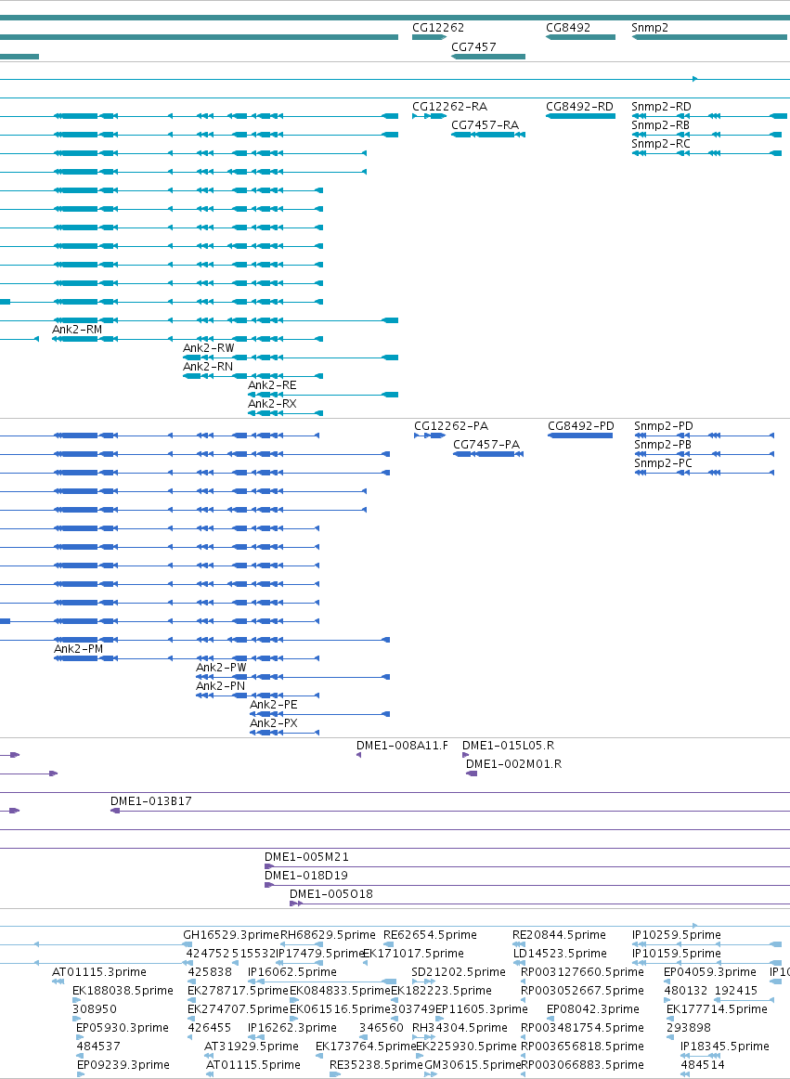Select transcript Snmp2-RB
Image resolution: width=790 pixels, height=1079 pixels.
(706, 135)
